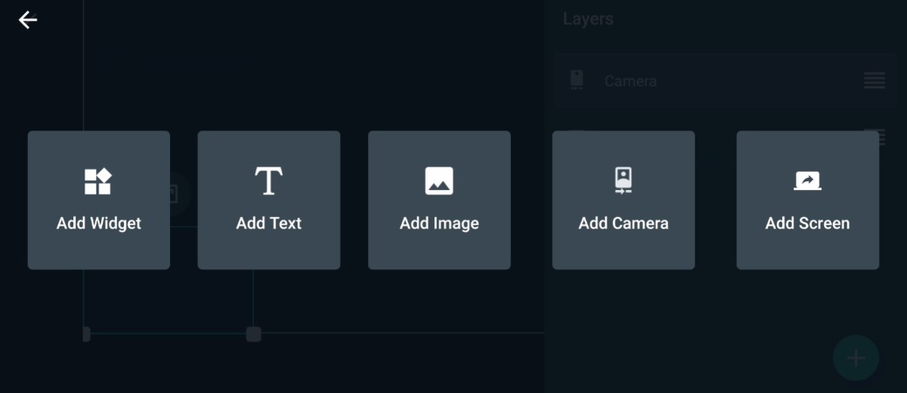Select the Add Image option
The image size is (907, 393).
pos(439,200)
